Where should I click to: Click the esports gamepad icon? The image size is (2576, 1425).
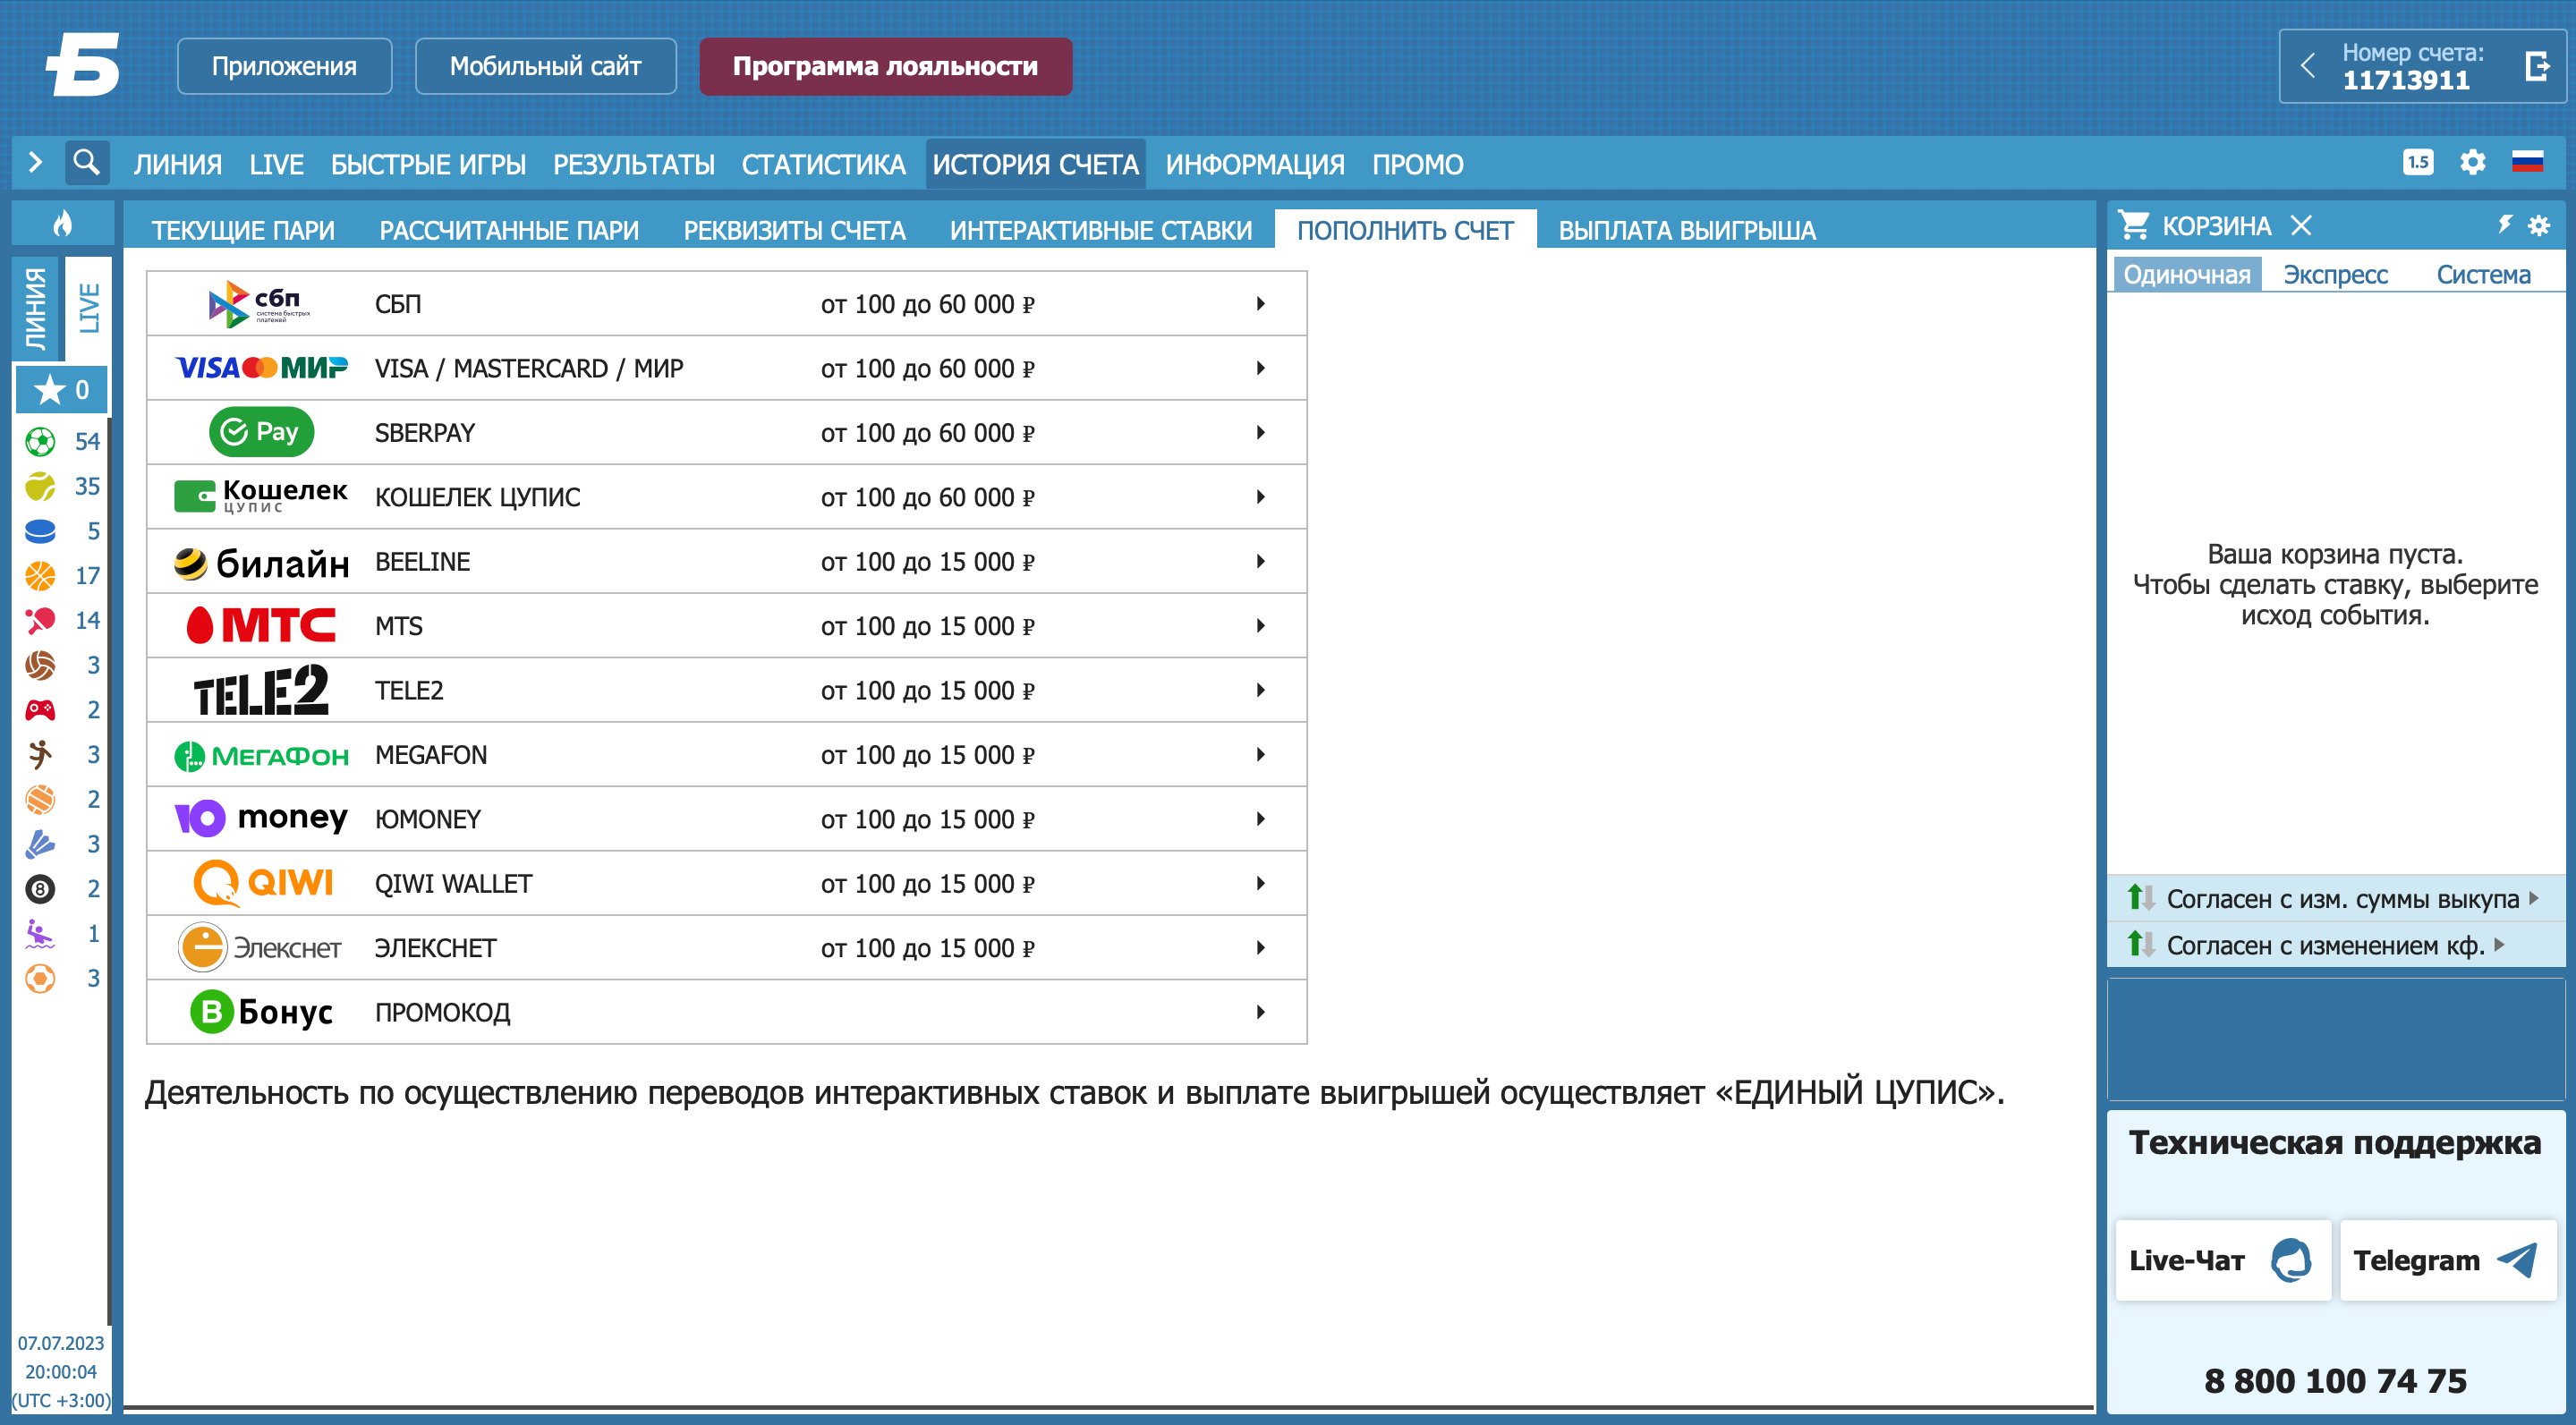point(40,710)
